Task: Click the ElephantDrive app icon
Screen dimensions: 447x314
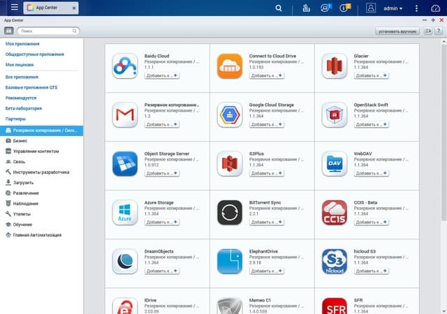Action: pos(230,261)
